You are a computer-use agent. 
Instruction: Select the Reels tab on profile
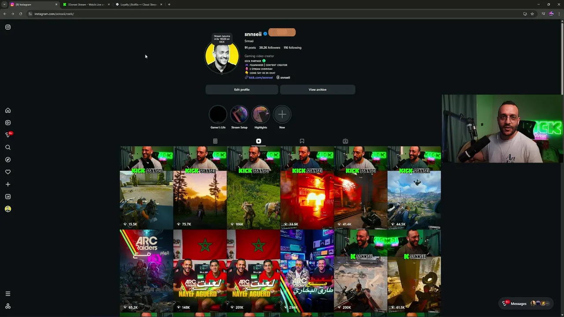[x=259, y=141]
